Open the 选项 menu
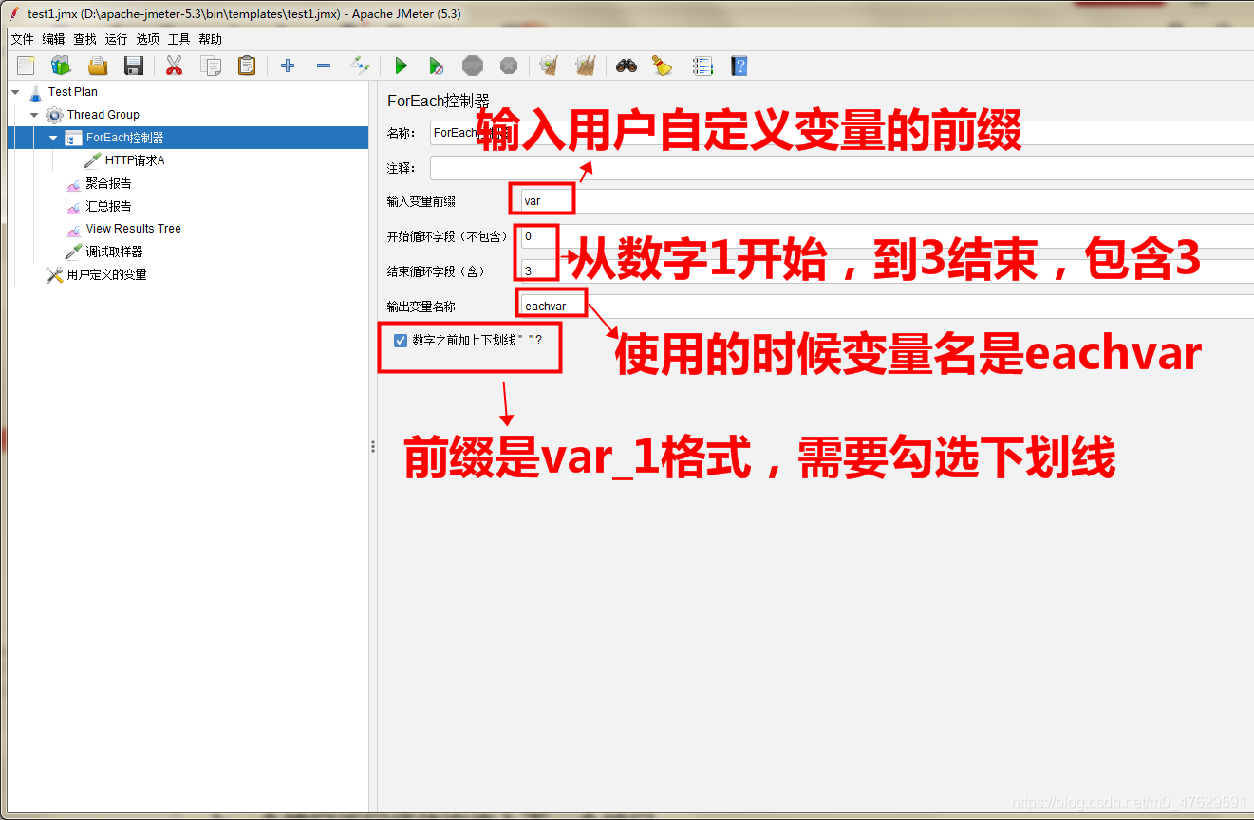This screenshot has height=820, width=1254. [147, 39]
